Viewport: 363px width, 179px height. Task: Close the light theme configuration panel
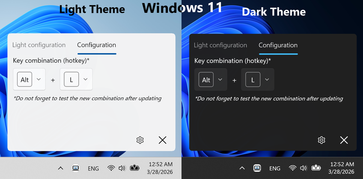(x=163, y=140)
